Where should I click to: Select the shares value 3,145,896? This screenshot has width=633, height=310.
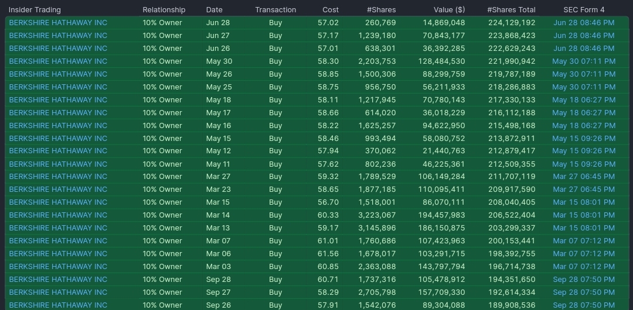point(377,228)
